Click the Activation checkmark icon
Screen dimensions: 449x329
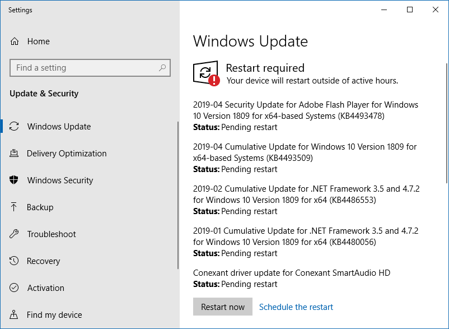(x=15, y=288)
